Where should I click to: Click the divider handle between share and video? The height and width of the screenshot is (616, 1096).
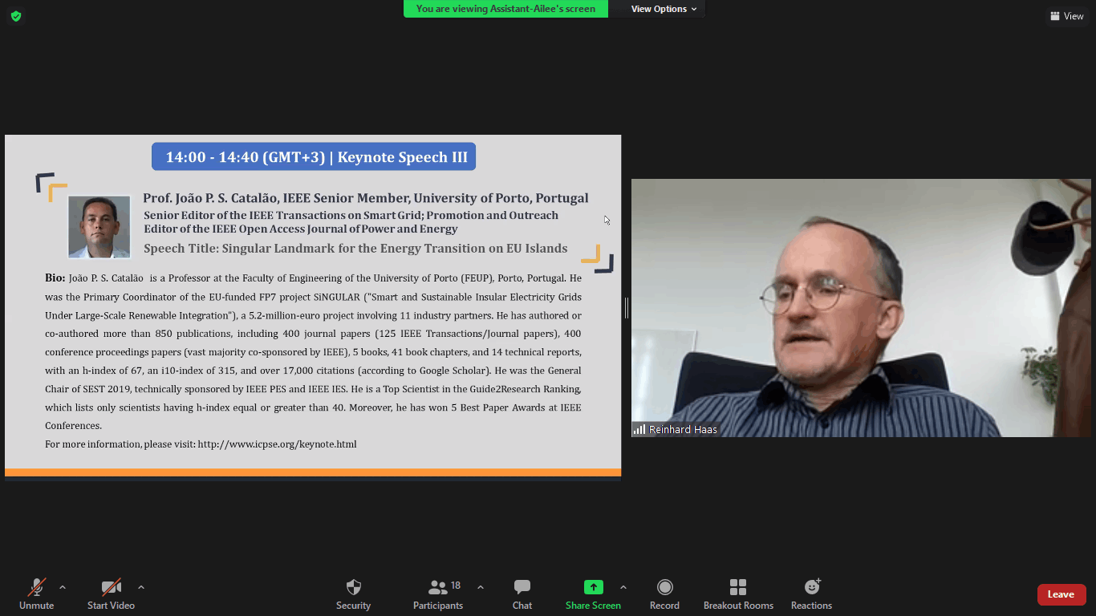[627, 308]
